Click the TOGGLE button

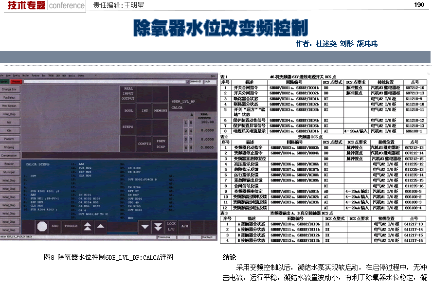[71, 226]
